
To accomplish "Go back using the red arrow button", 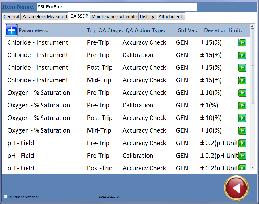I will coord(236,188).
